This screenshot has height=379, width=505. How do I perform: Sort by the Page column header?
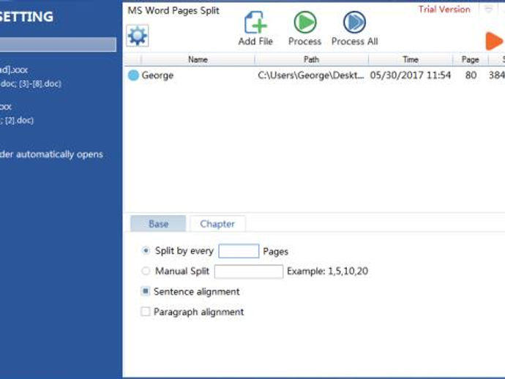pos(470,59)
